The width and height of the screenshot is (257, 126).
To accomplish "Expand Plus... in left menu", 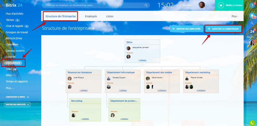I will (x=10, y=88).
